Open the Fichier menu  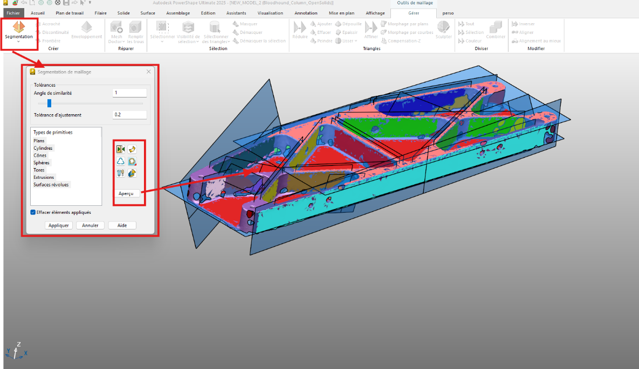click(x=13, y=13)
